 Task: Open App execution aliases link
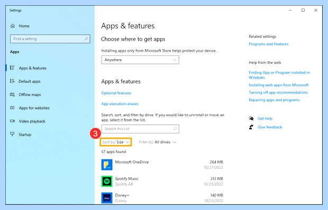120,104
